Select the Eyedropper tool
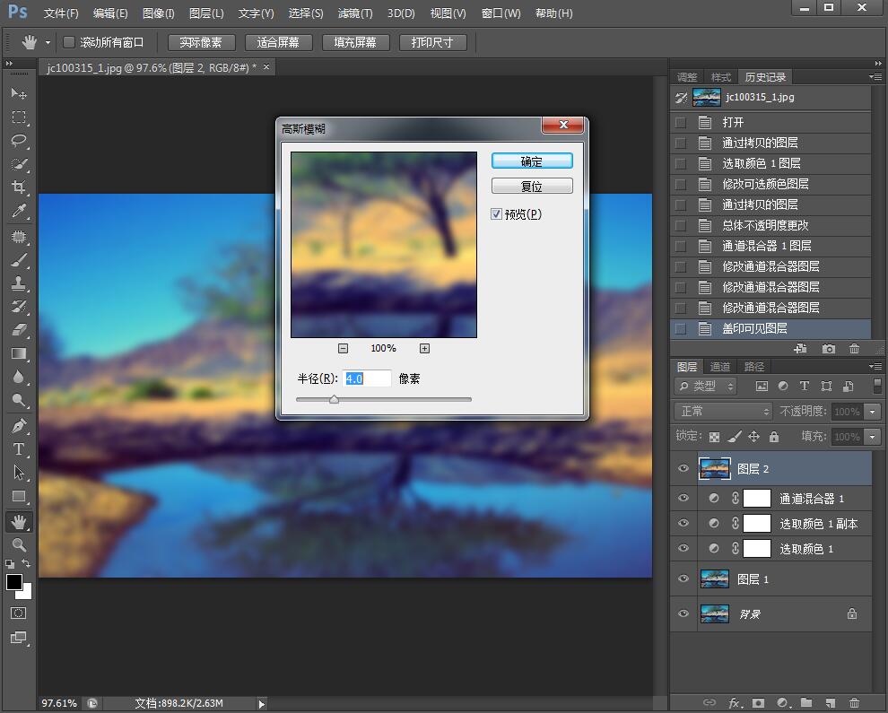Screen dimensions: 888x713 tap(19, 211)
